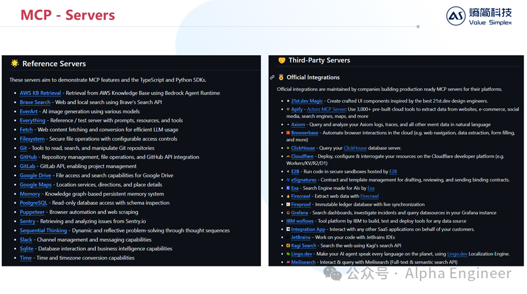The height and width of the screenshot is (294, 527).
Task: Click the Axiom integration link
Action: click(x=298, y=125)
